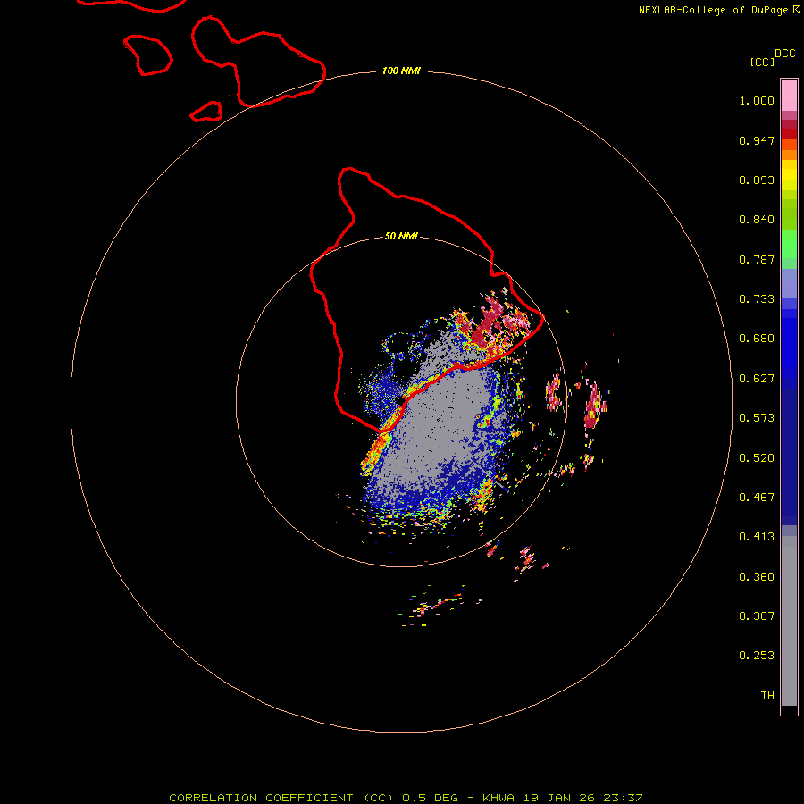804x804 pixels.
Task: Click the TH threshold label
Action: click(x=767, y=696)
